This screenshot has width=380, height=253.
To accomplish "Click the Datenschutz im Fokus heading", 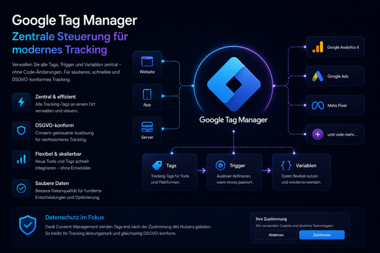I will tap(75, 217).
